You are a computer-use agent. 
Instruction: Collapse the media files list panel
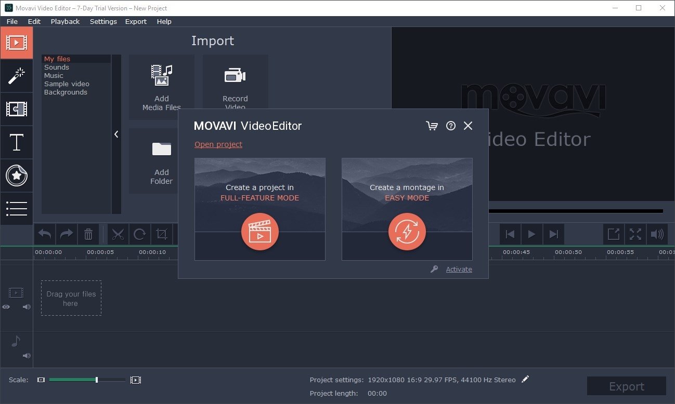(x=116, y=134)
